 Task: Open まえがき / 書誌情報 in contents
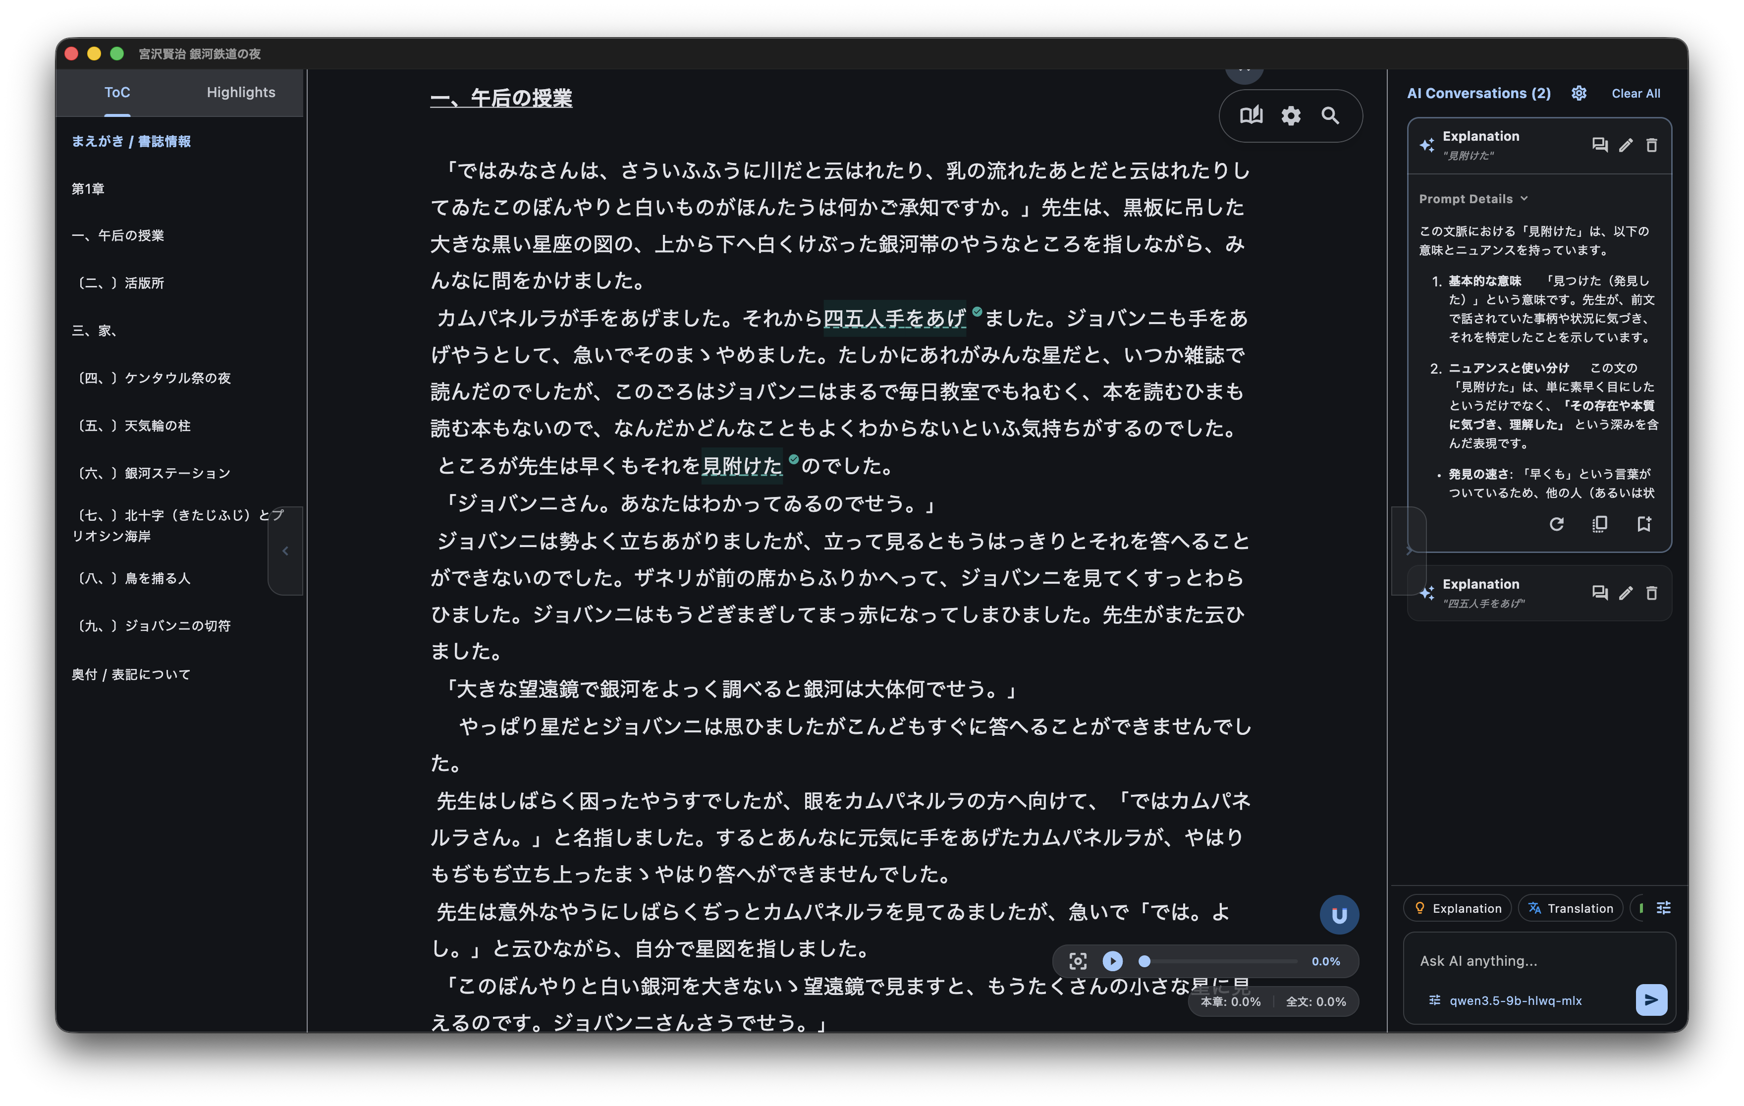(x=131, y=141)
